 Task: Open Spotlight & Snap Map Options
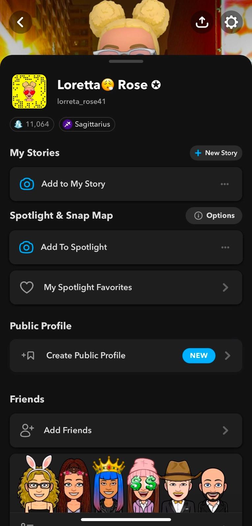coord(214,216)
